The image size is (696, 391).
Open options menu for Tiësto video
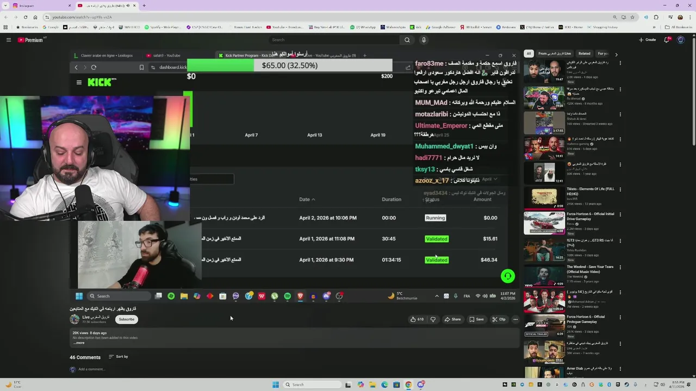(x=620, y=190)
